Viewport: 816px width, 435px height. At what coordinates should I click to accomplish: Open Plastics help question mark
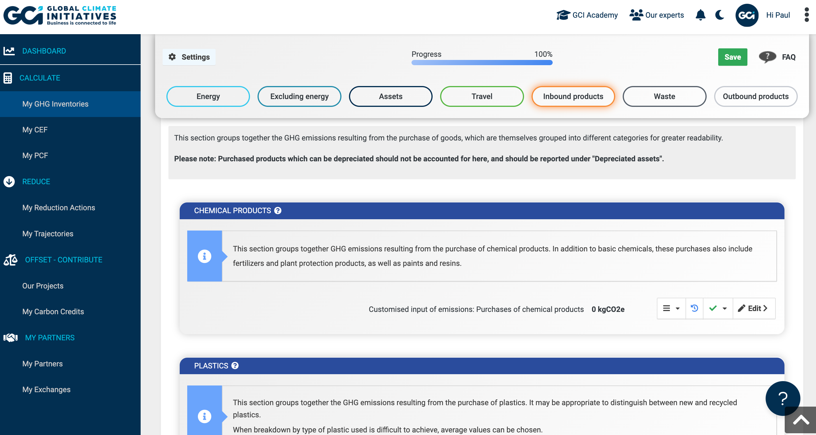(235, 365)
